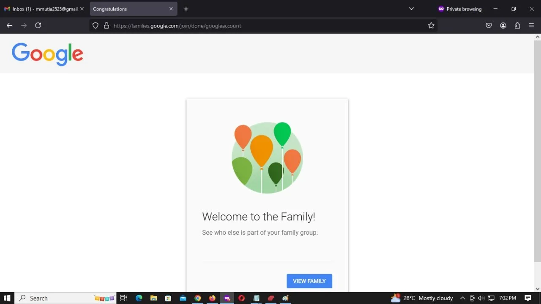Click the VIEW FAMILY button
Screen dimensions: 541x304
(x=309, y=281)
